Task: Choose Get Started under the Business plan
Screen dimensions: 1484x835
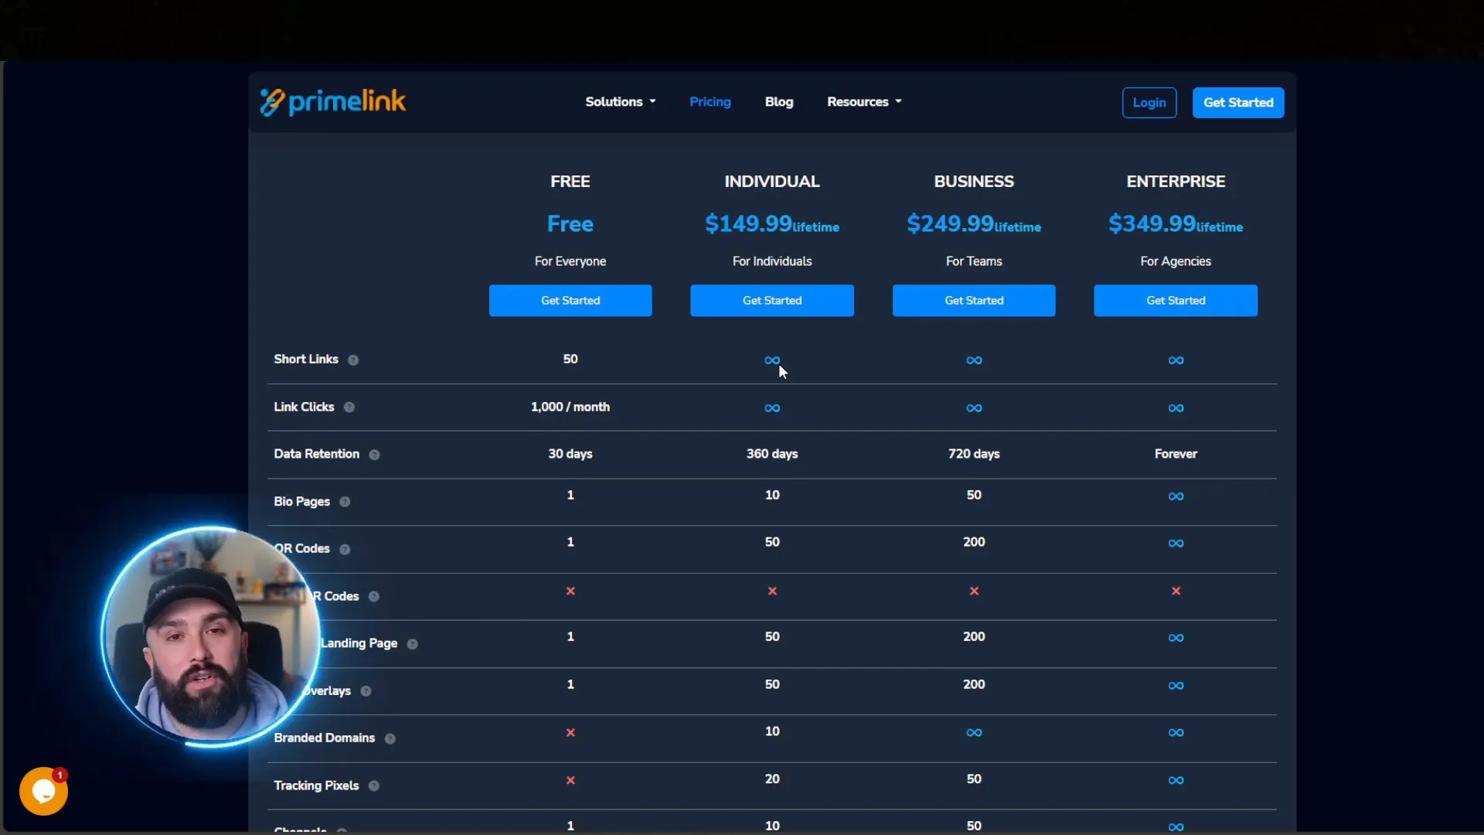Action: coord(974,301)
